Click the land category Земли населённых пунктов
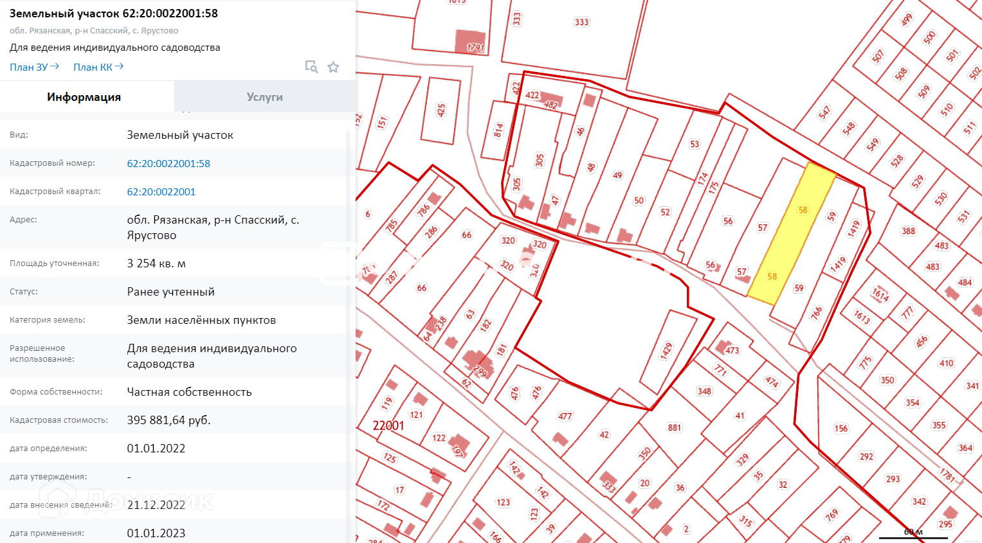982x543 pixels. tap(201, 320)
